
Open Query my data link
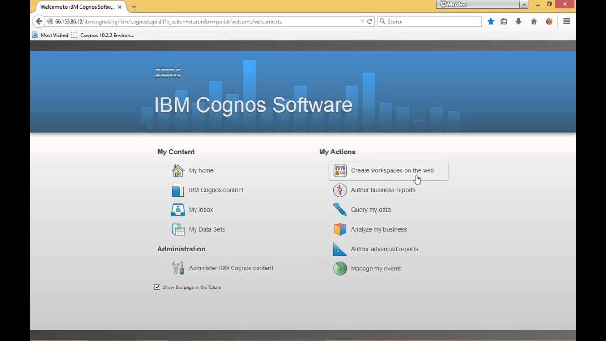(371, 210)
